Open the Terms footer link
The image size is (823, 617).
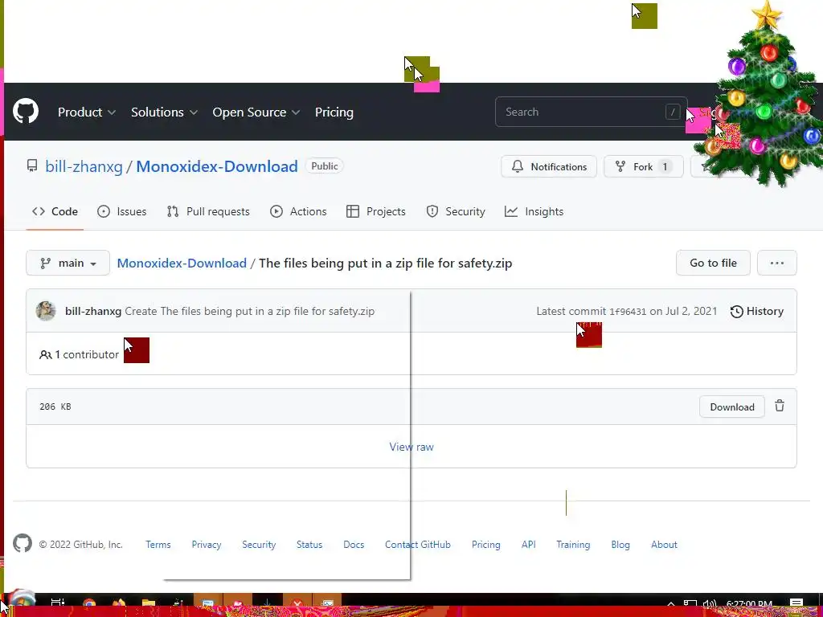pos(158,545)
